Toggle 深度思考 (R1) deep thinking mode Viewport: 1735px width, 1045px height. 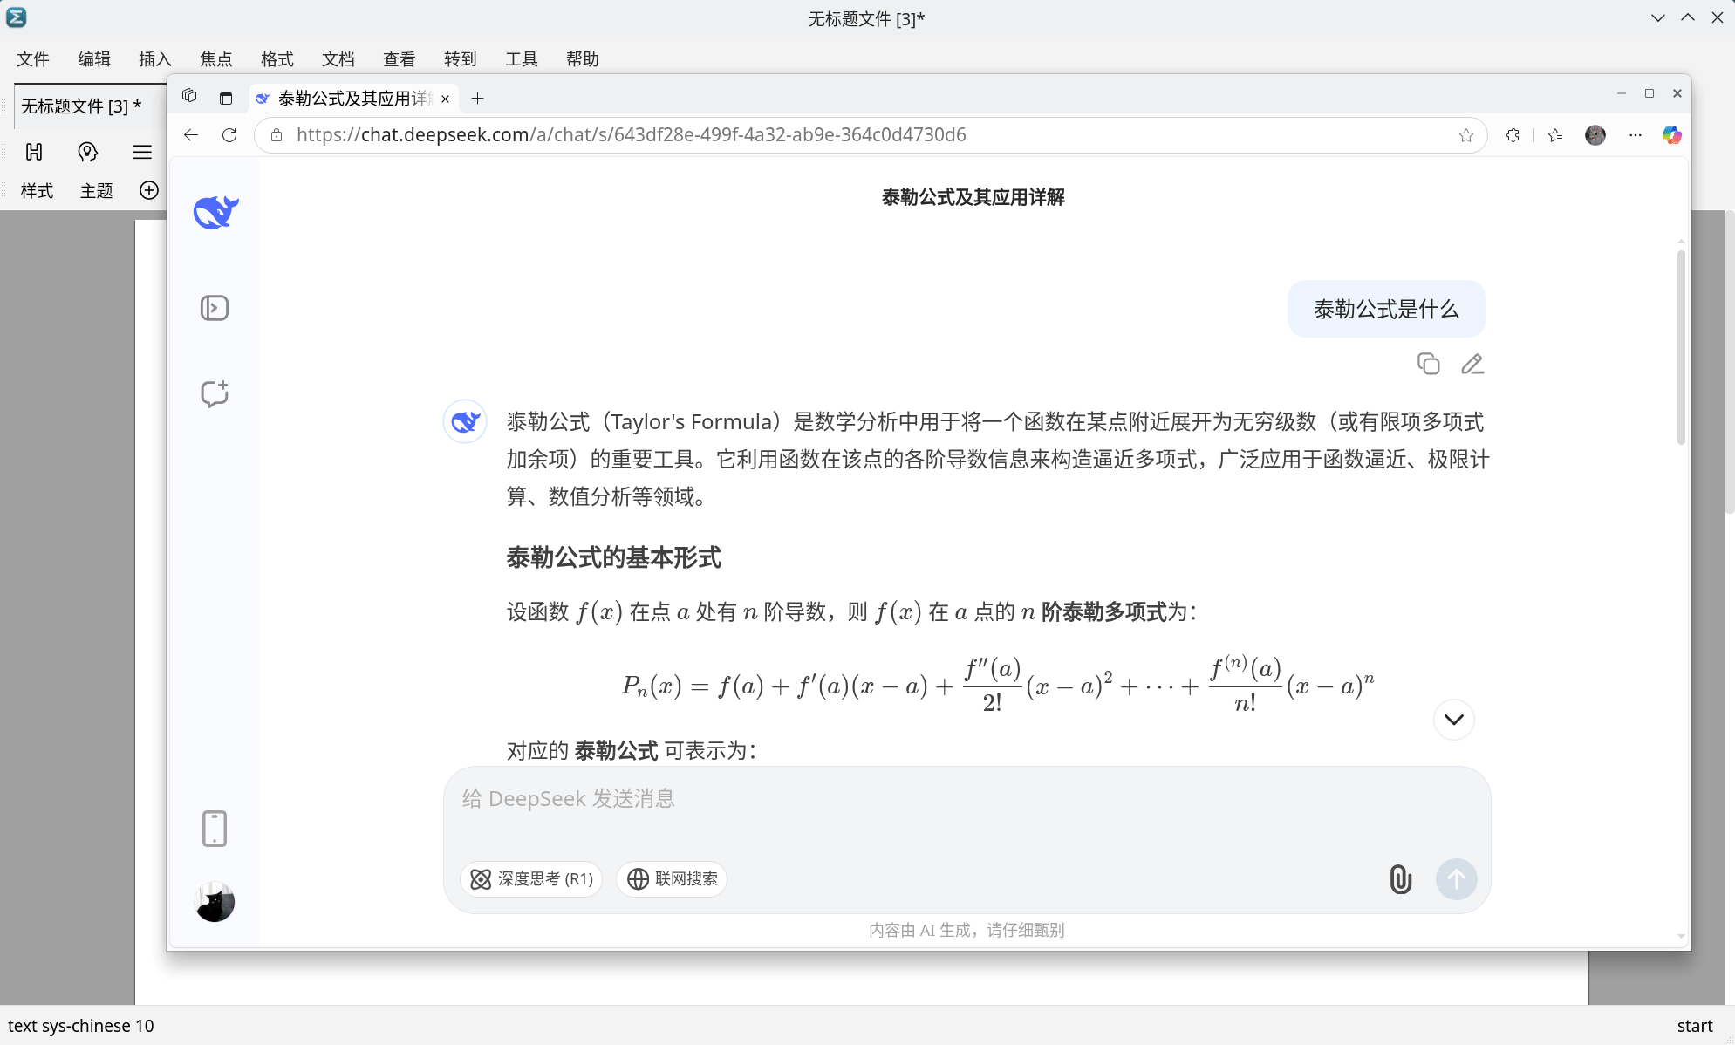click(x=531, y=879)
